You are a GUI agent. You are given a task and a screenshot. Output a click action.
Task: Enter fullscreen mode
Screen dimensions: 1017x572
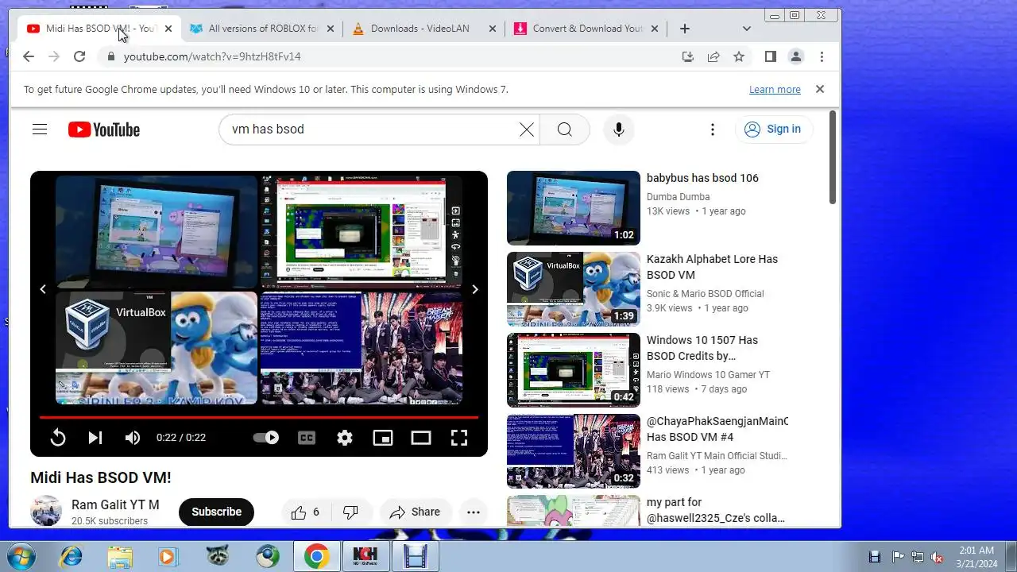459,438
